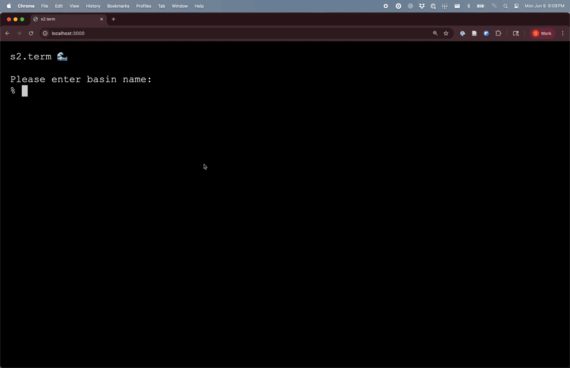Click the back navigation arrow
This screenshot has height=368, width=570.
pyautogui.click(x=7, y=33)
